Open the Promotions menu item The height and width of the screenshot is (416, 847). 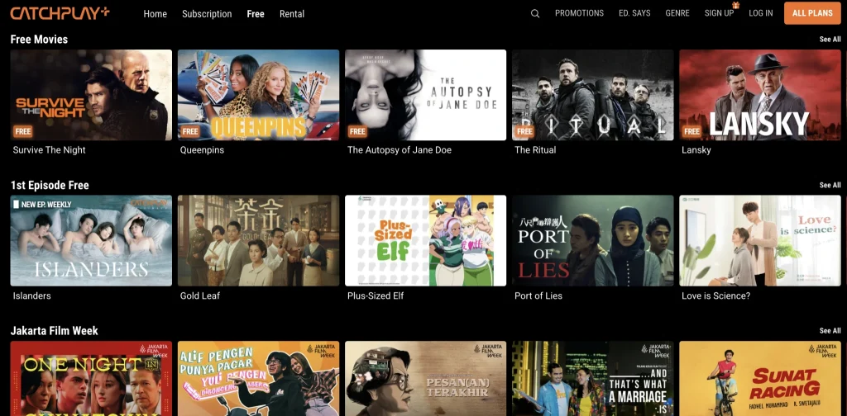(579, 13)
